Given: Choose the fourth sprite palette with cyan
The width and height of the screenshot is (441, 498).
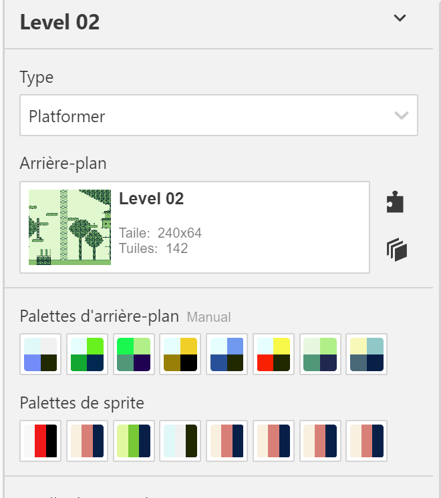Looking at the screenshot, I should coord(180,441).
